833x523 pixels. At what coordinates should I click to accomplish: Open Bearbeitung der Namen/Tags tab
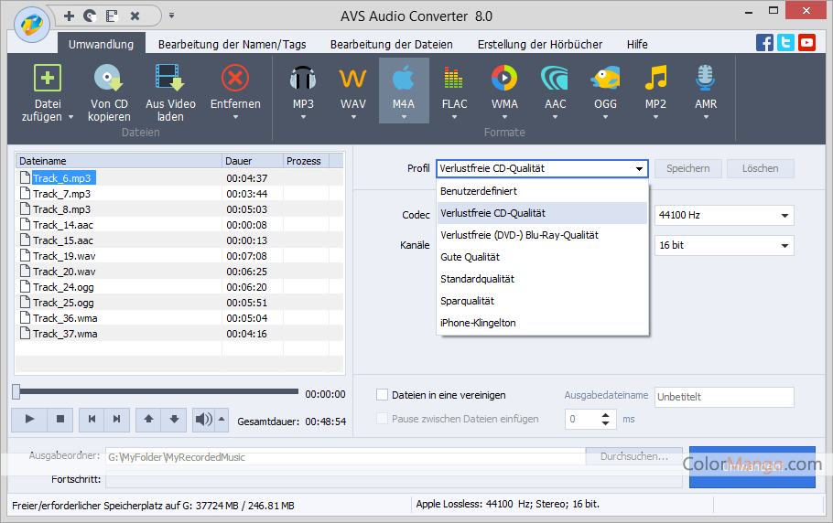coord(233,45)
